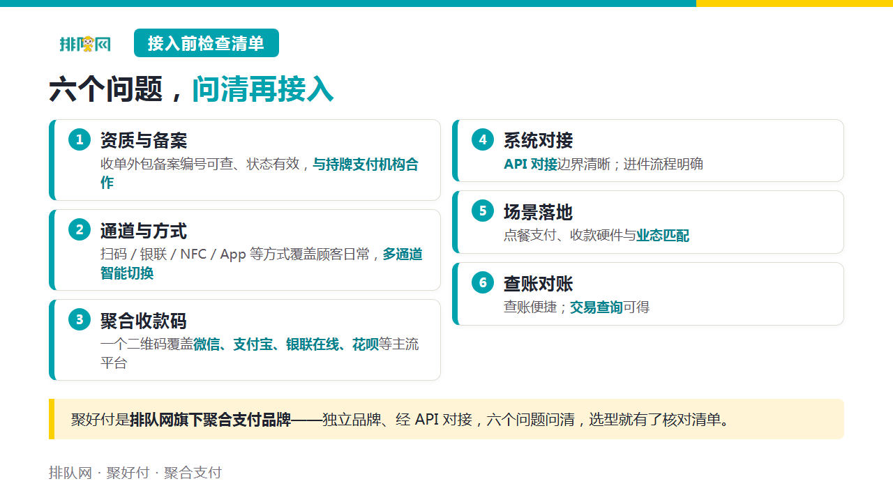
Task: Select the number 5 circle beside 场景落地
Action: pos(483,211)
